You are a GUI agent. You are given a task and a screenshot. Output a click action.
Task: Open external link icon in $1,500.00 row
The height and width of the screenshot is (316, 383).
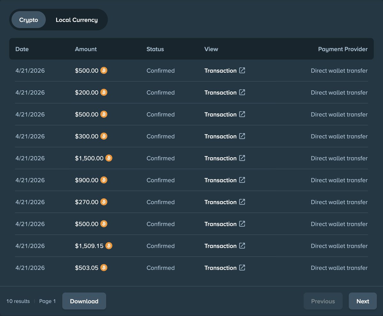[242, 158]
